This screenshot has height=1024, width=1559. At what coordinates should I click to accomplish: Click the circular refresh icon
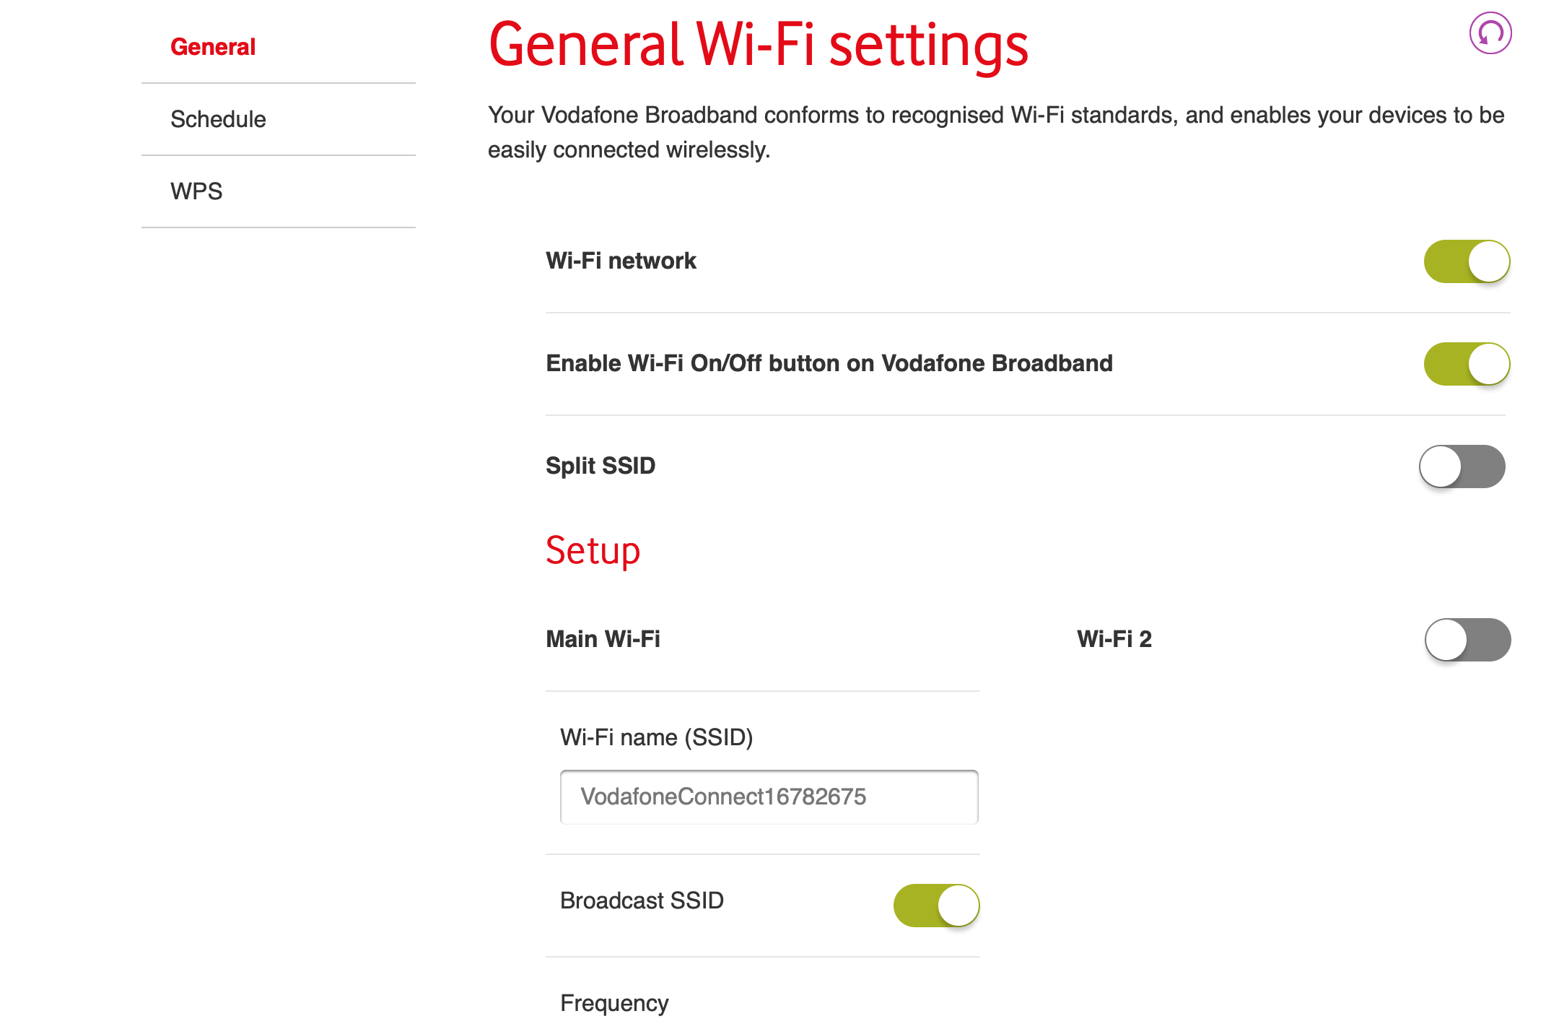(1490, 33)
